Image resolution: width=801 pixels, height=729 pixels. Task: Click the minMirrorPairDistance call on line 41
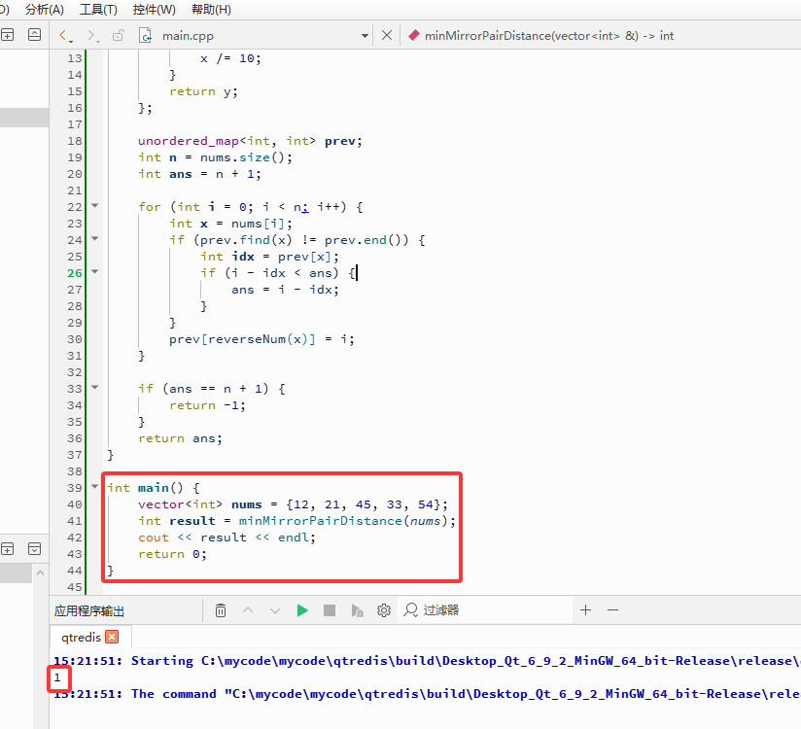320,521
